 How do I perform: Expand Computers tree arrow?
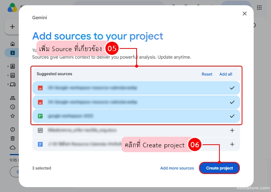coord(8,85)
